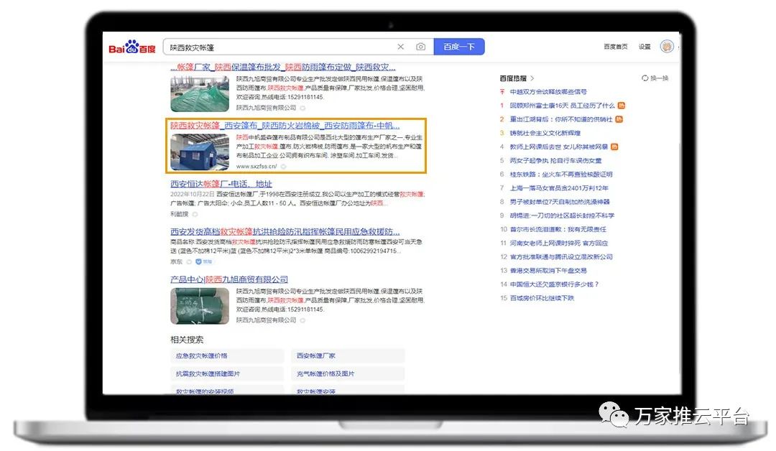Clear the search box with the X icon

click(401, 47)
